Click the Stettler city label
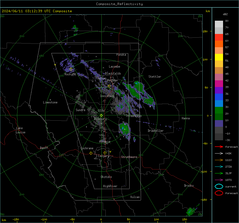Viewport: 239px width, 223px height. [155, 77]
